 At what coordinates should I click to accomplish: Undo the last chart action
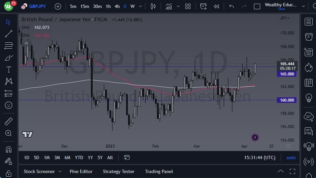[x=232, y=6]
